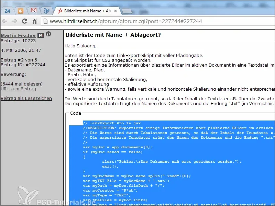Click code line var myDocName = myDoc.name.split
275x206 pixels.
[x=137, y=176]
